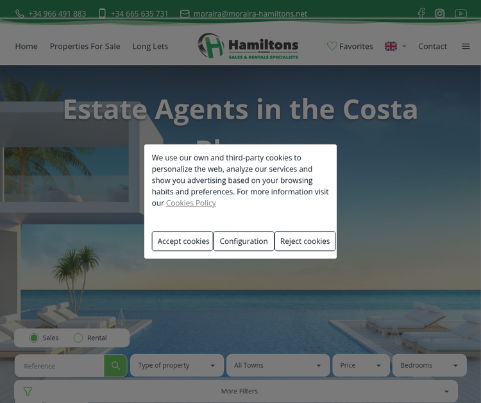Click the green search magnifier button
Image resolution: width=481 pixels, height=403 pixels.
[115, 366]
